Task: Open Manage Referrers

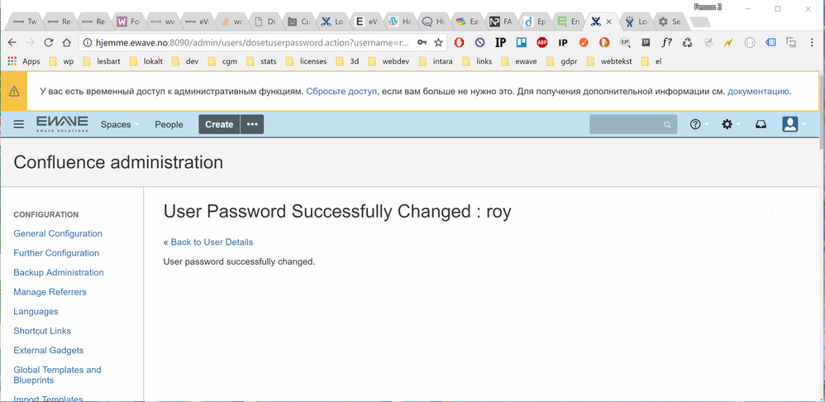Action: click(x=50, y=292)
